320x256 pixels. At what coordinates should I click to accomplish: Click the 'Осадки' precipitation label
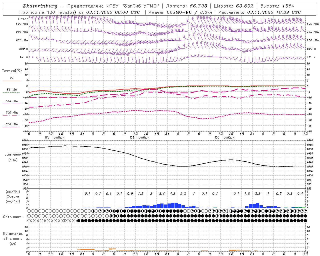click(13, 196)
